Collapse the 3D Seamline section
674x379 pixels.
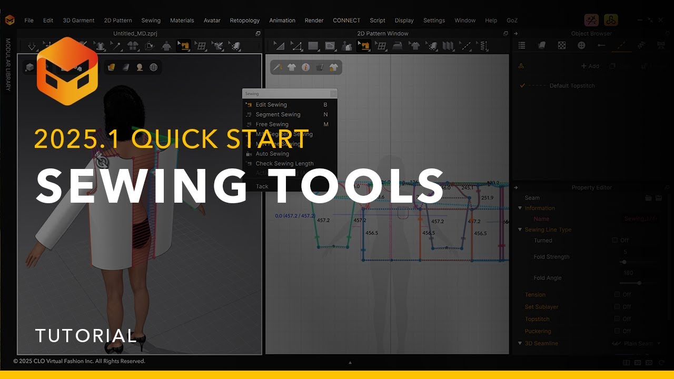(520, 343)
